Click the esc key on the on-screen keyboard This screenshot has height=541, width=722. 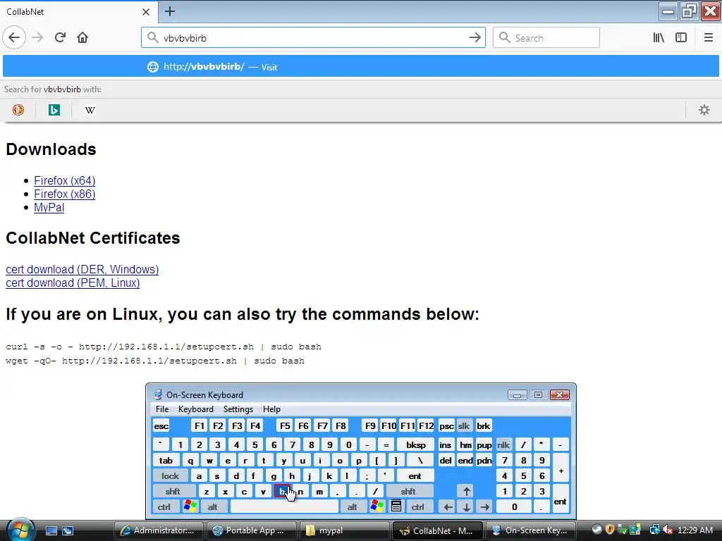tap(161, 426)
